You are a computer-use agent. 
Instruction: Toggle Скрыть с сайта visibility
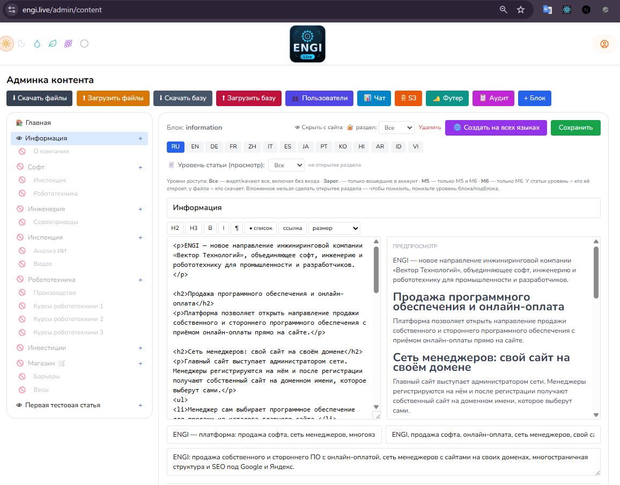(x=319, y=128)
